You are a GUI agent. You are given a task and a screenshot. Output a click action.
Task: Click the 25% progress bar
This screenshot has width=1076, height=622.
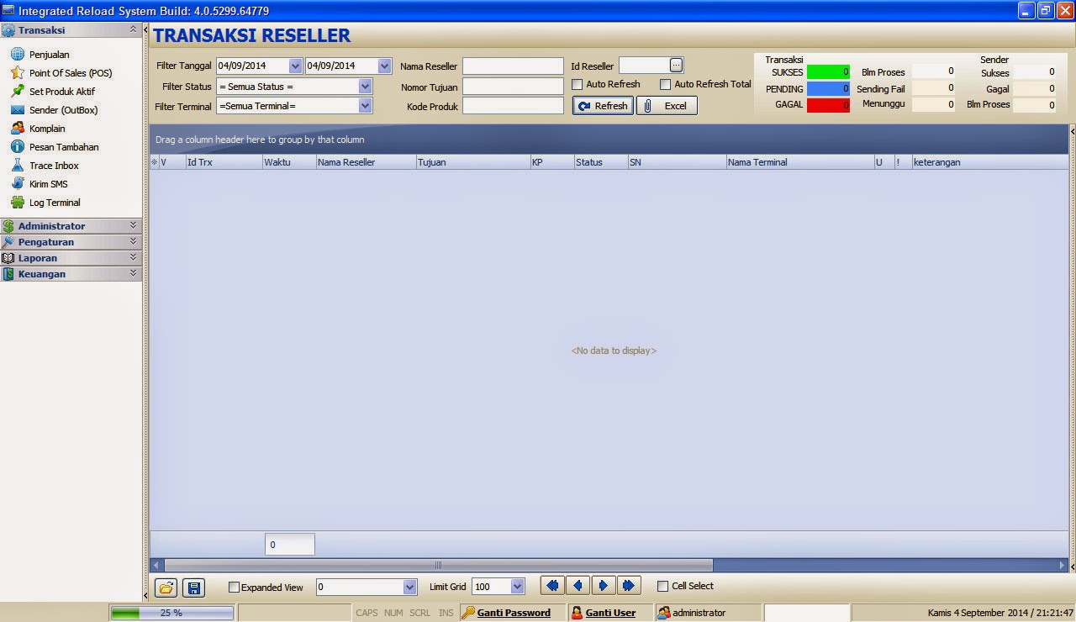click(171, 613)
